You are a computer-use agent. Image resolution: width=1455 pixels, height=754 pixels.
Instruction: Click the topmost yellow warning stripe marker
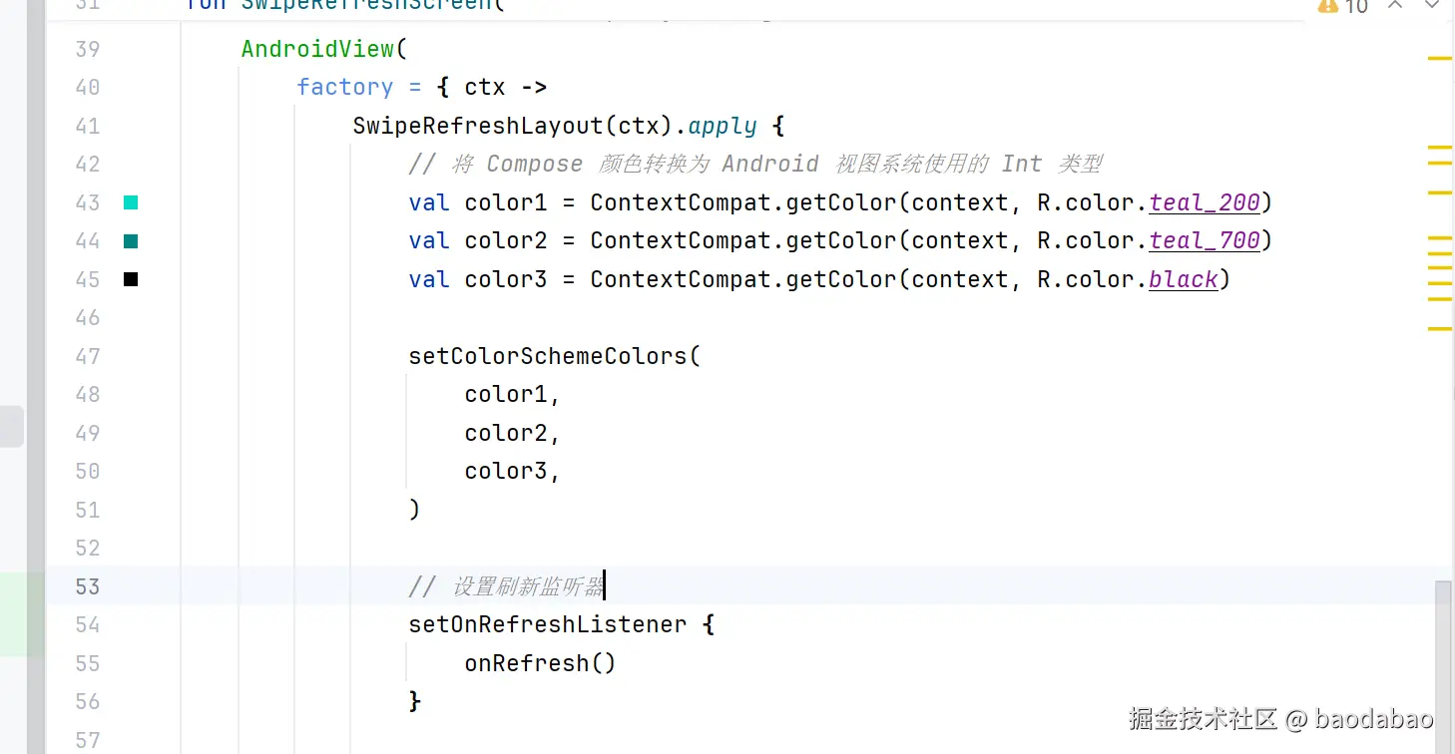(x=1439, y=59)
